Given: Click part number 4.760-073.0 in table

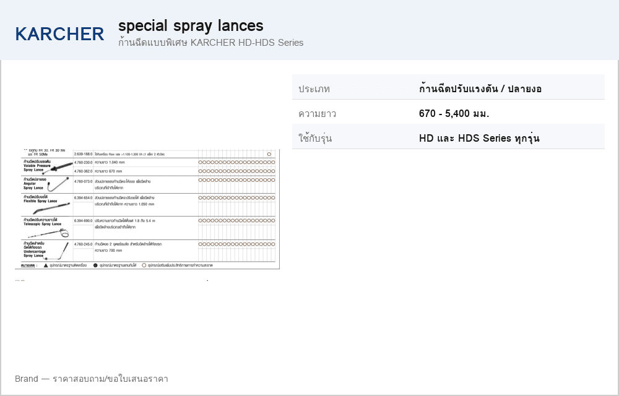Looking at the screenshot, I should click(x=84, y=182).
